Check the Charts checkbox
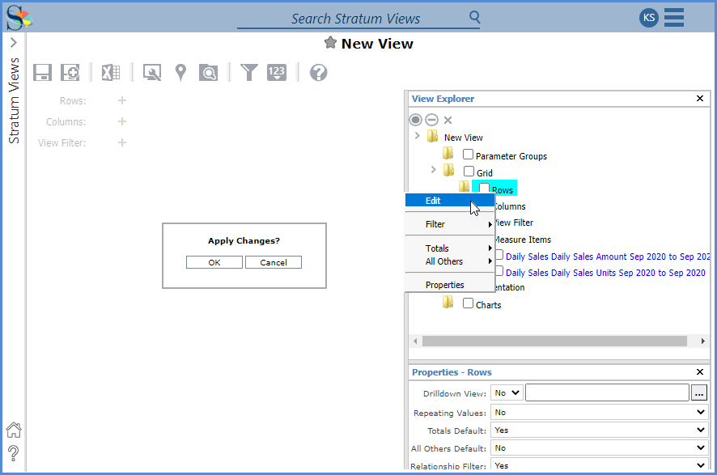This screenshot has width=717, height=475. click(468, 303)
